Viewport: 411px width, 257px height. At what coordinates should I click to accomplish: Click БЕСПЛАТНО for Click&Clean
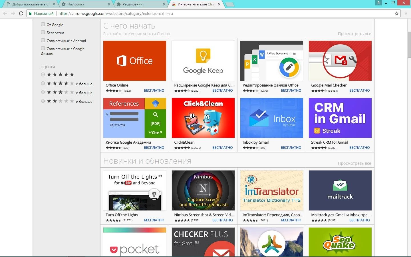(x=223, y=148)
